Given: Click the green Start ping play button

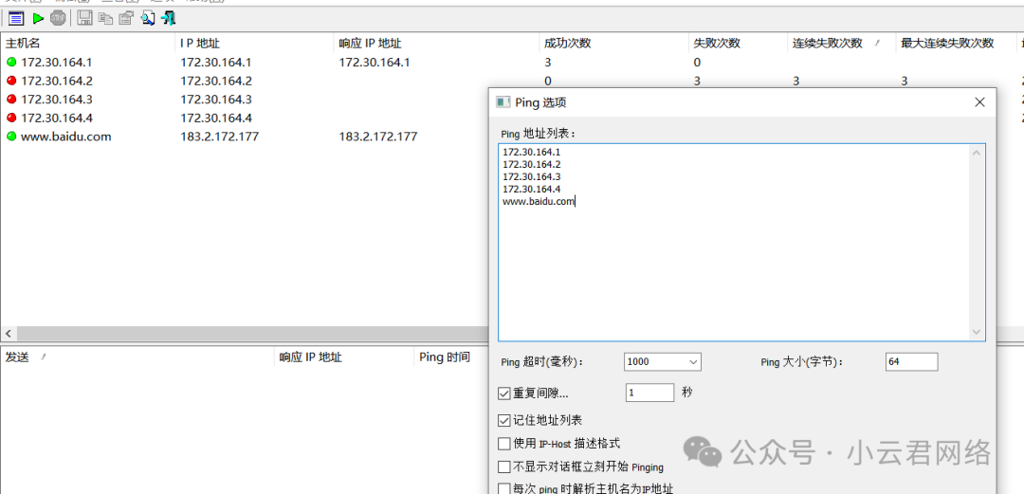Looking at the screenshot, I should (38, 18).
